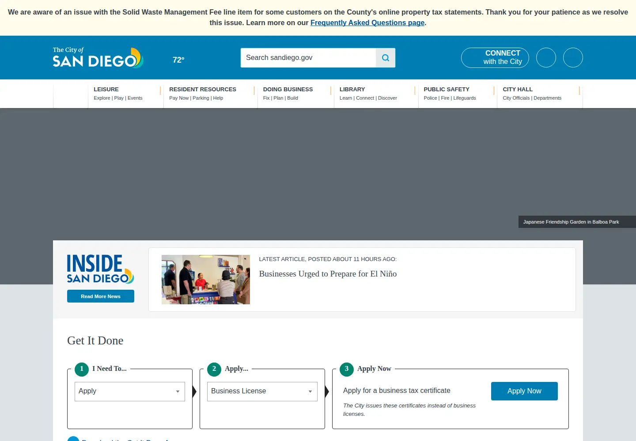The height and width of the screenshot is (441, 636).
Task: Click the Inside San Diego logo
Action: pos(100,269)
